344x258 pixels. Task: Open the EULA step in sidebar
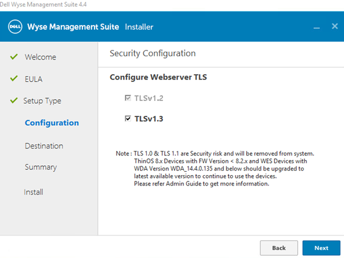pos(33,79)
